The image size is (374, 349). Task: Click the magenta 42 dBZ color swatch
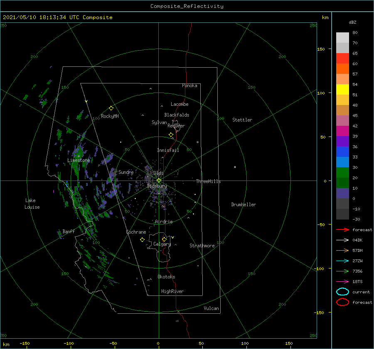coord(342,131)
